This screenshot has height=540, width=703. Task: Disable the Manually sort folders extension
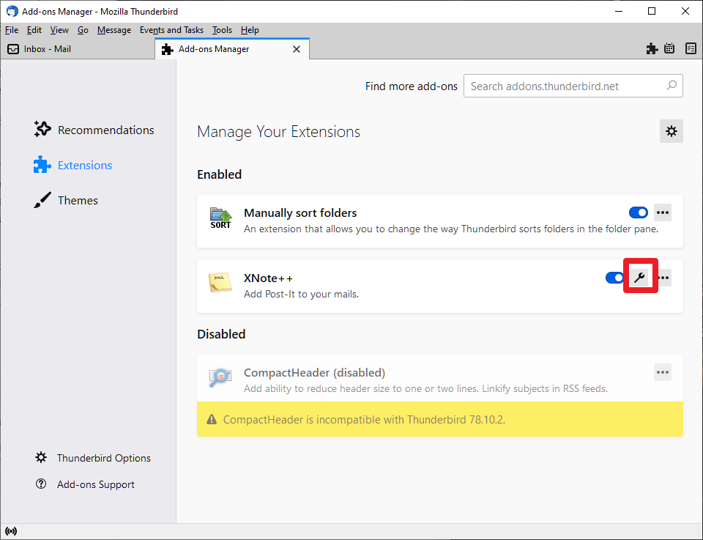[638, 212]
